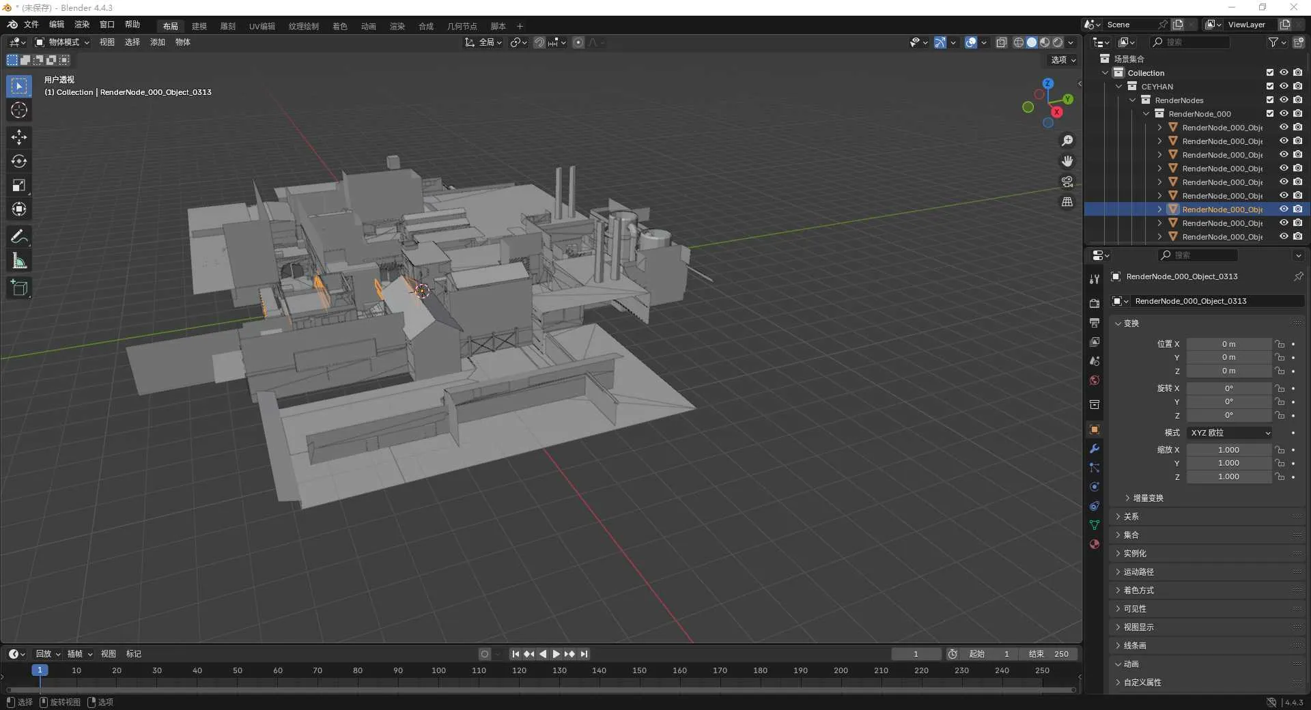Activate the Annotate pencil tool
The width and height of the screenshot is (1311, 710).
(19, 237)
